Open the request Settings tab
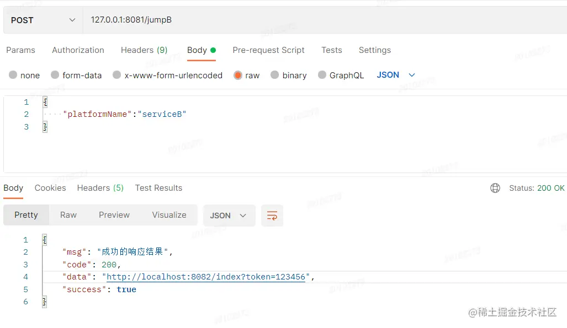Image resolution: width=567 pixels, height=328 pixels. 375,50
